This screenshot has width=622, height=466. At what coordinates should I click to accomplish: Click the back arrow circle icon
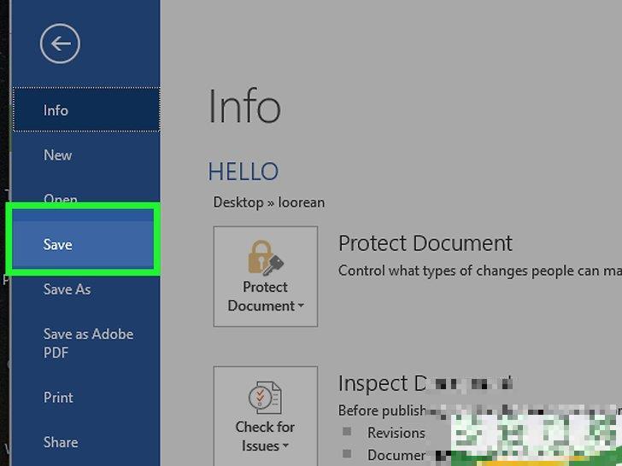pyautogui.click(x=60, y=44)
